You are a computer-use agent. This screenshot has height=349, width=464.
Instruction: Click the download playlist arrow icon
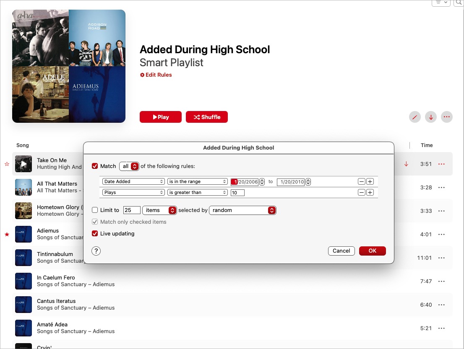[x=430, y=117]
